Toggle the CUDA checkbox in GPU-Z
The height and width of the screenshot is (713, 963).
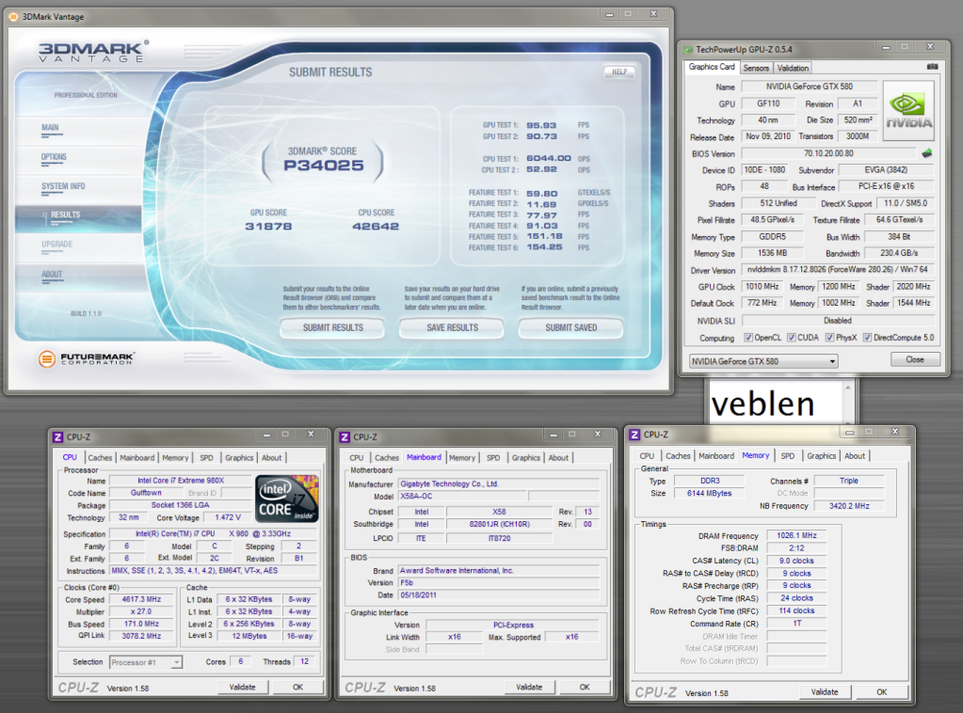pos(791,338)
